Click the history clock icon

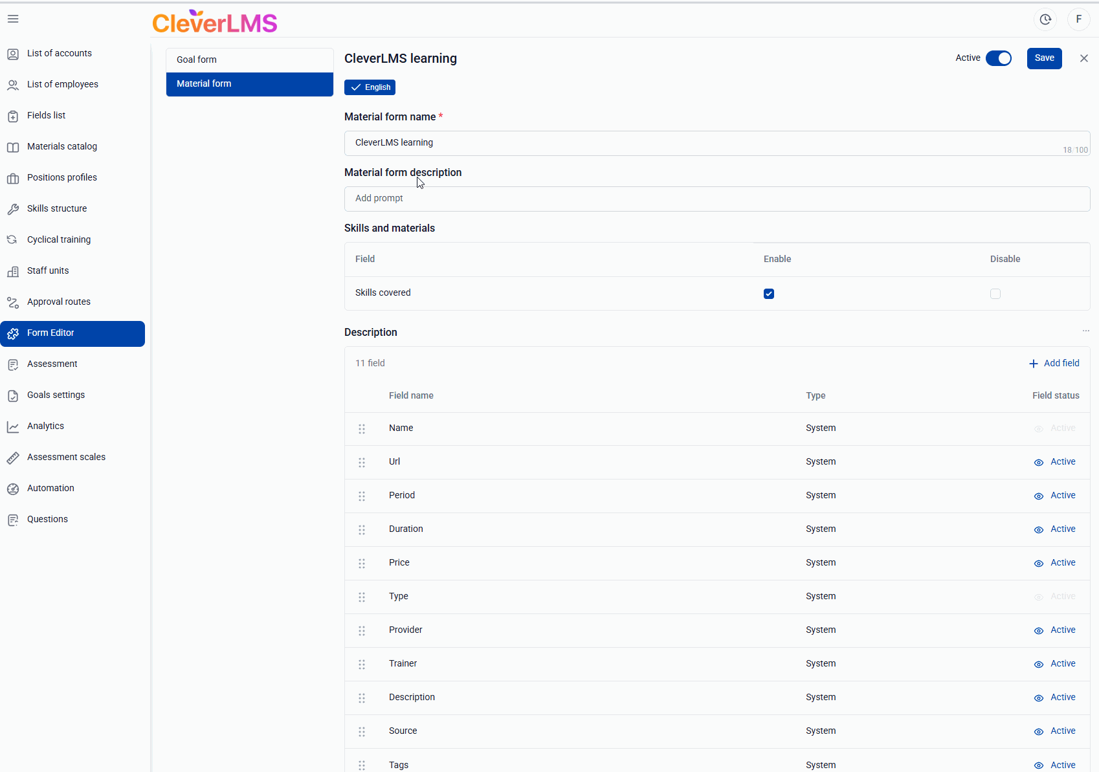[x=1045, y=19]
